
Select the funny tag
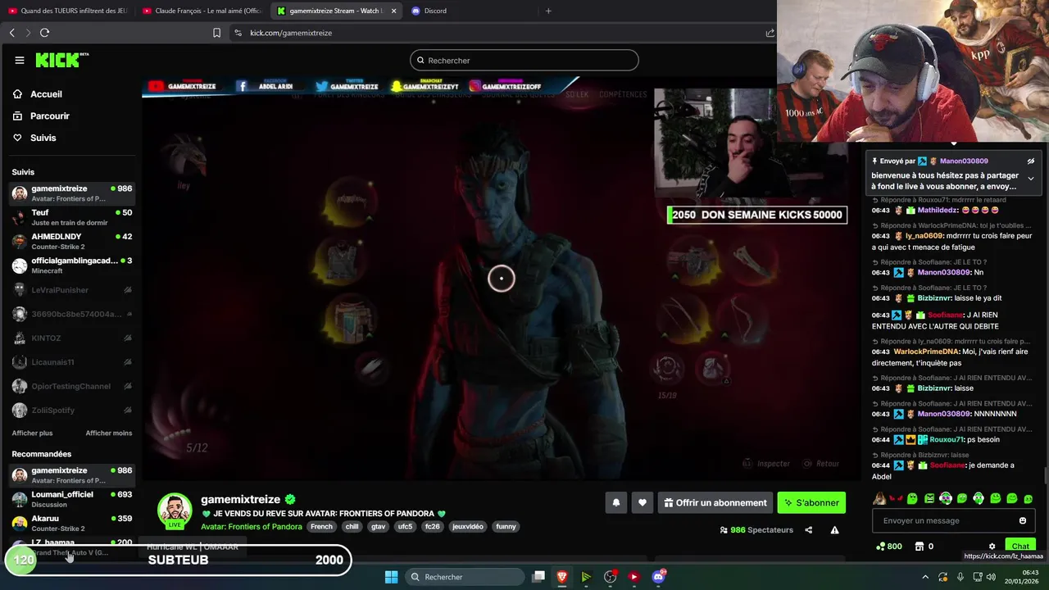(x=506, y=527)
